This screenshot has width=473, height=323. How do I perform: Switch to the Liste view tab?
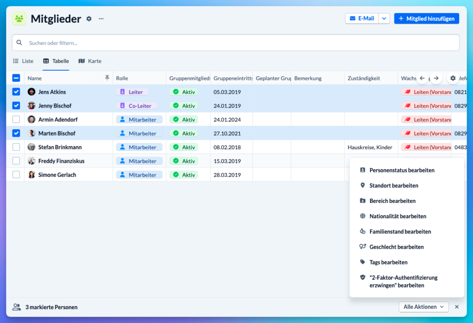tap(23, 61)
